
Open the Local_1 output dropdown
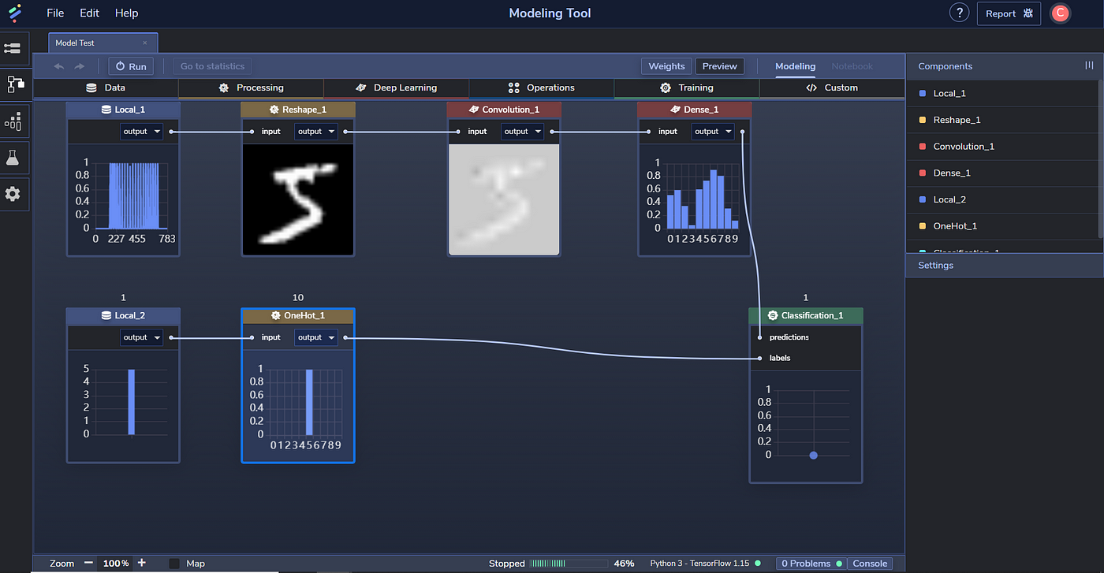pyautogui.click(x=141, y=132)
